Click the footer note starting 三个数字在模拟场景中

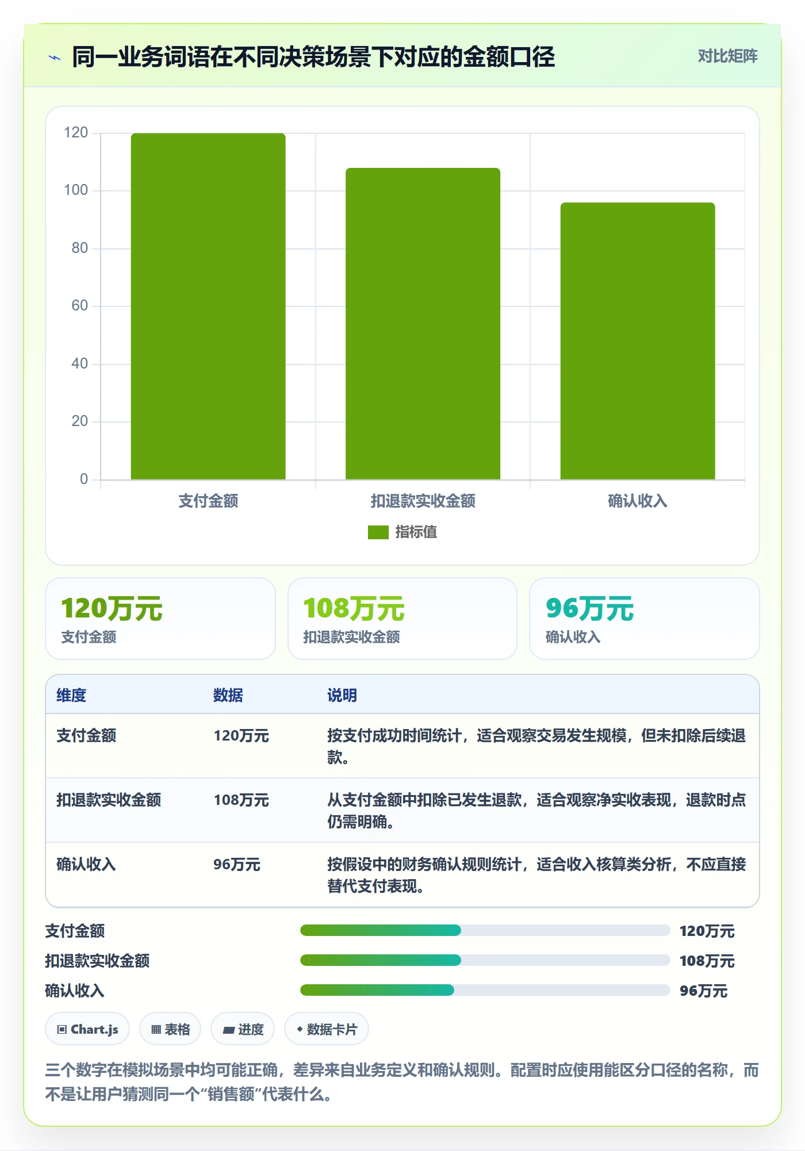coord(402,1082)
